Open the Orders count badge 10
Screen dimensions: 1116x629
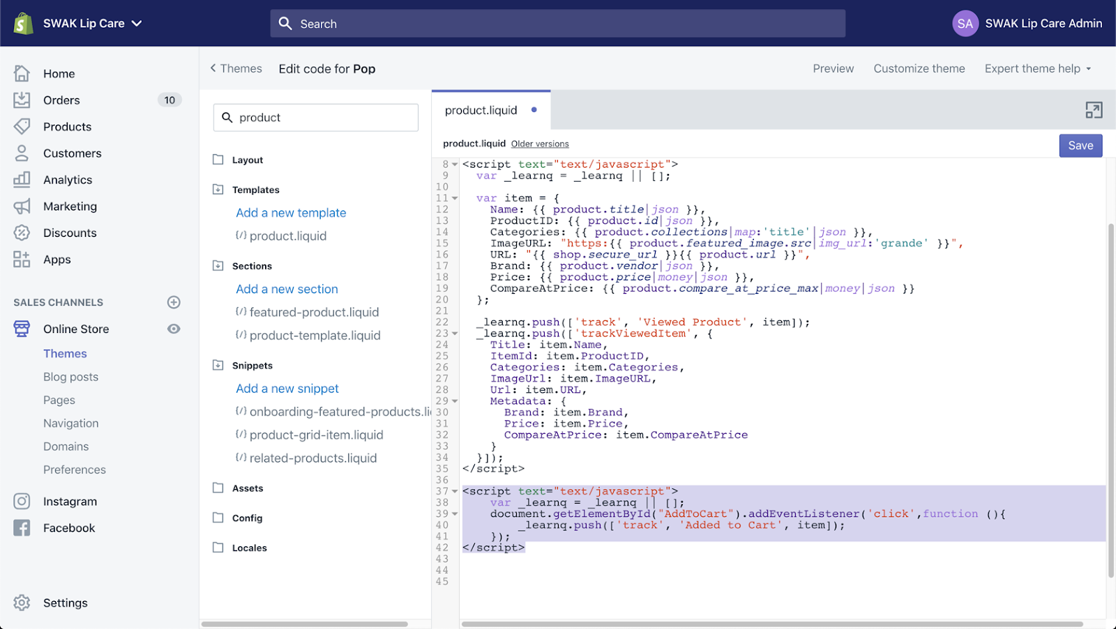tap(169, 100)
